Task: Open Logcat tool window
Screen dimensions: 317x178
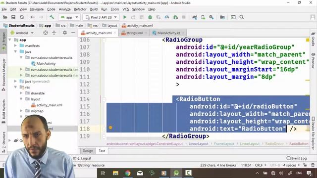Action: (82, 158)
